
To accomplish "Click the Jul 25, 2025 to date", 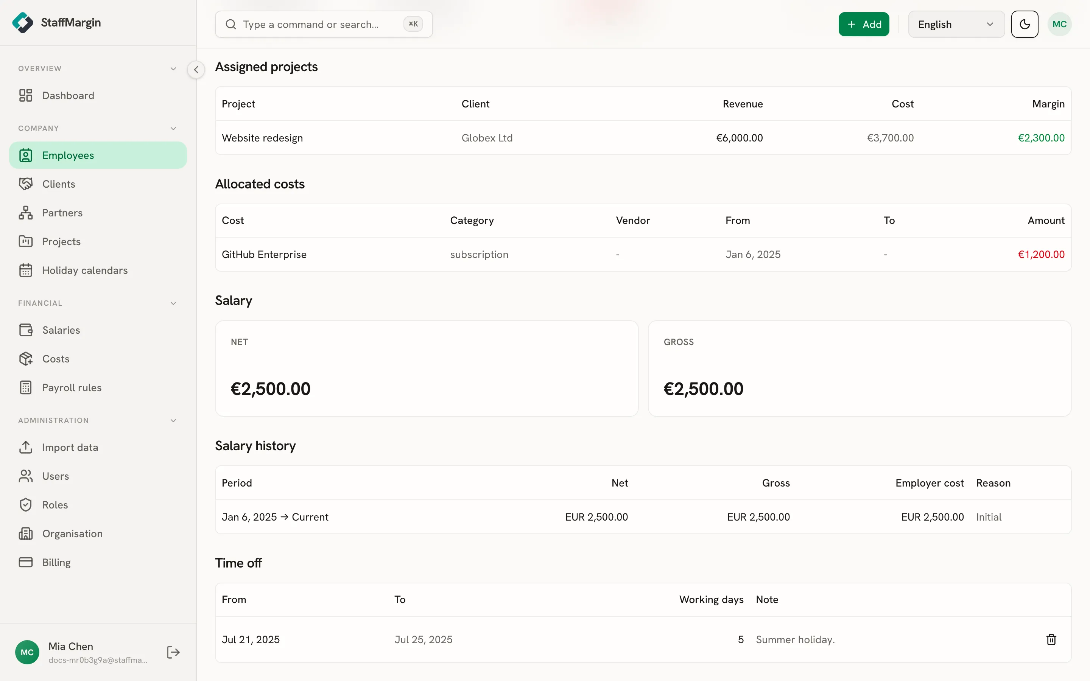I will click(424, 639).
